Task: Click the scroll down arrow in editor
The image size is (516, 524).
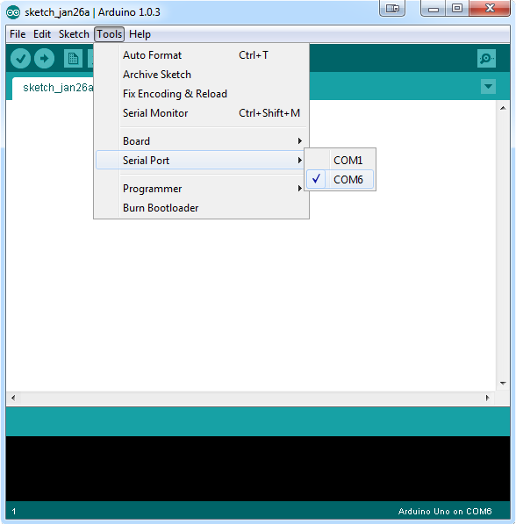Action: tap(503, 384)
